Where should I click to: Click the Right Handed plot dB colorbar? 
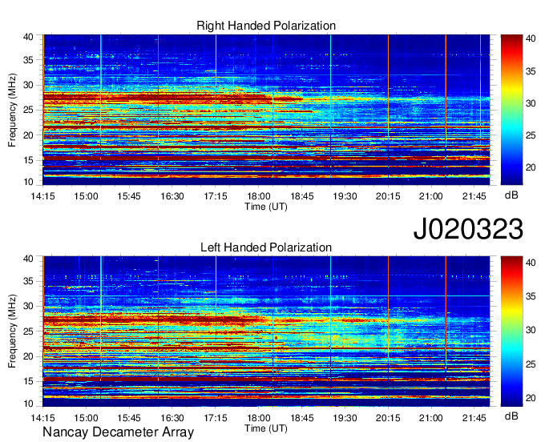(x=511, y=109)
